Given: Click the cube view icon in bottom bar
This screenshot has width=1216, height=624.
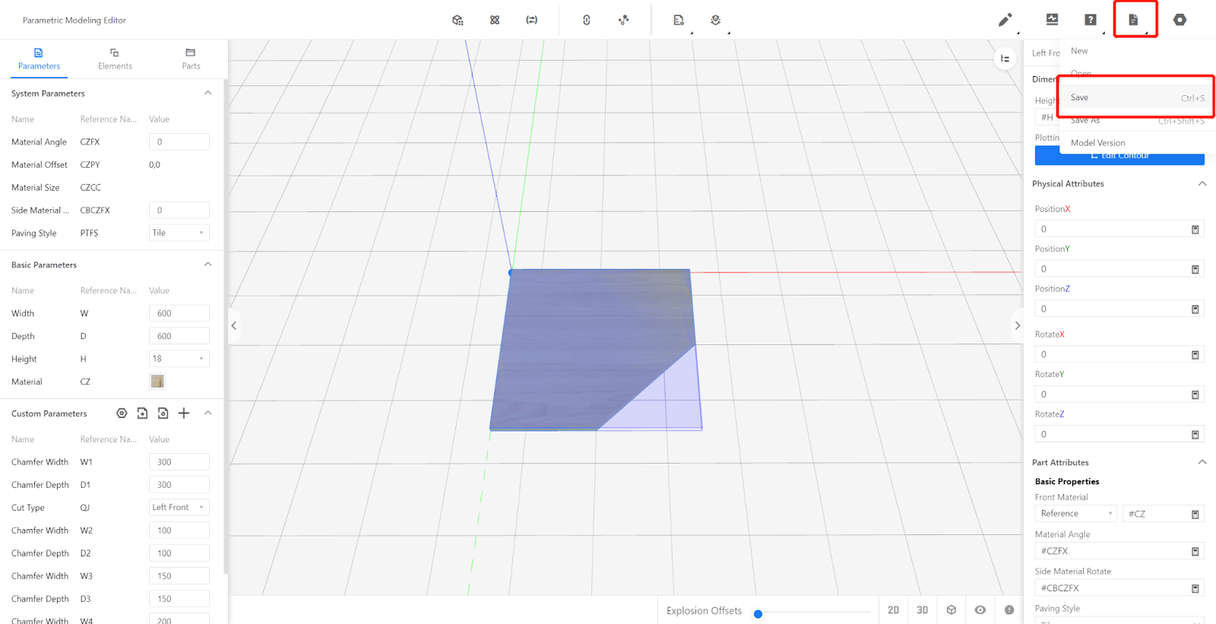Looking at the screenshot, I should 952,610.
